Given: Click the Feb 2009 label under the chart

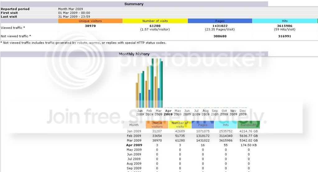Looking at the screenshot, I should coord(149,112).
